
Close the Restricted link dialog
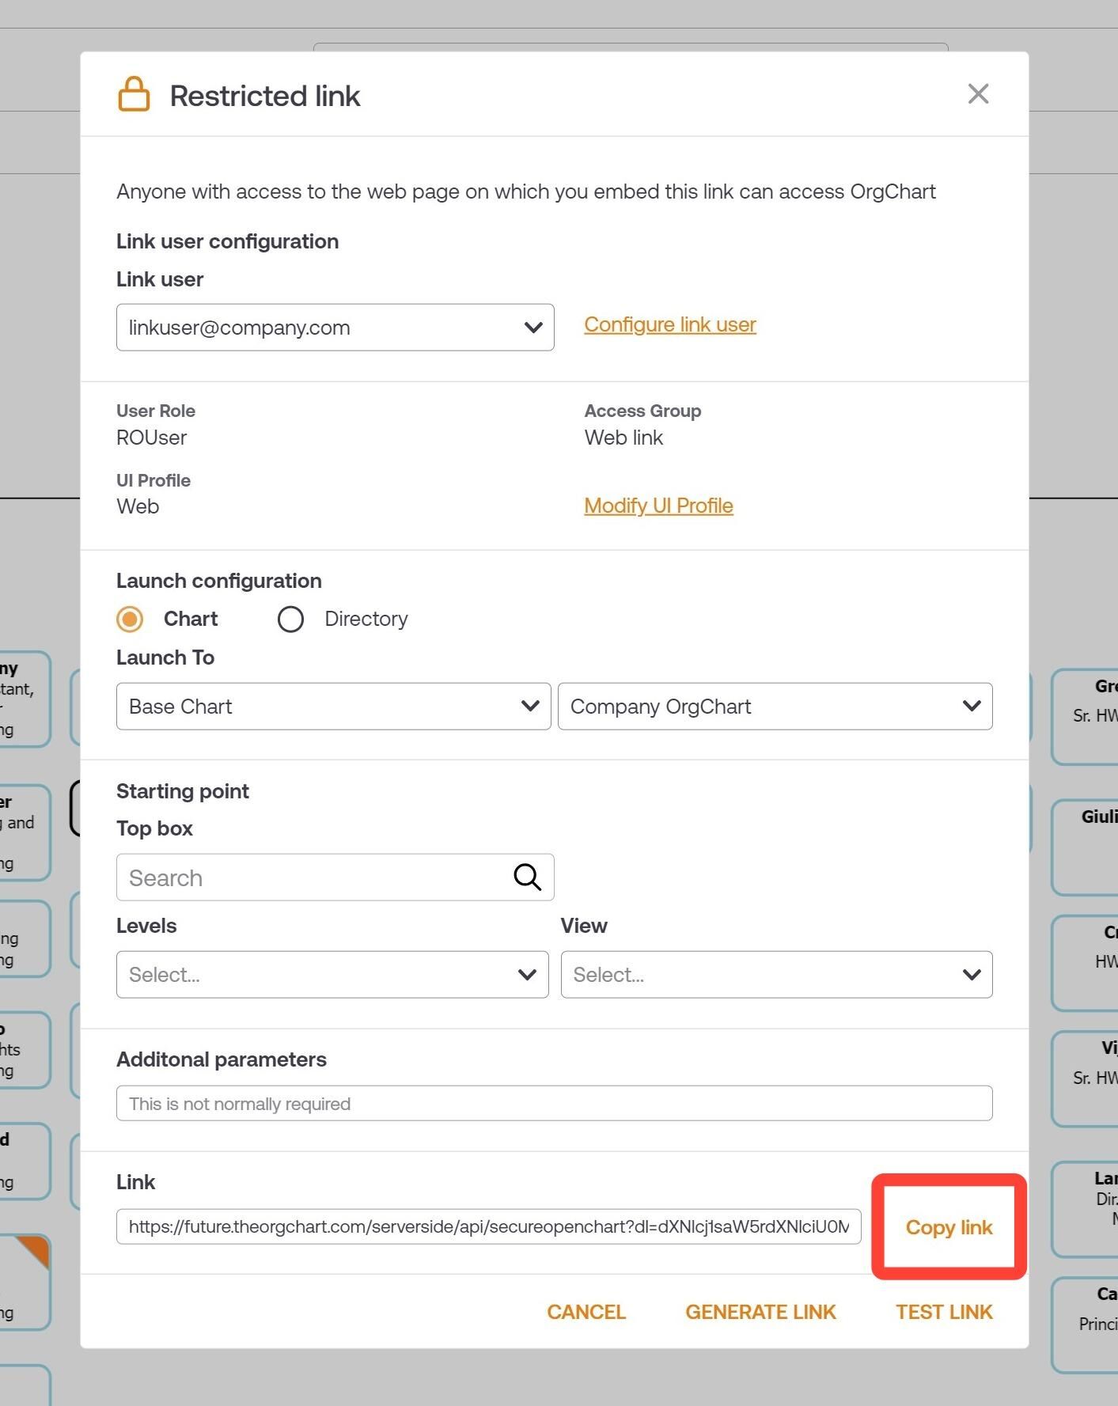pos(978,94)
